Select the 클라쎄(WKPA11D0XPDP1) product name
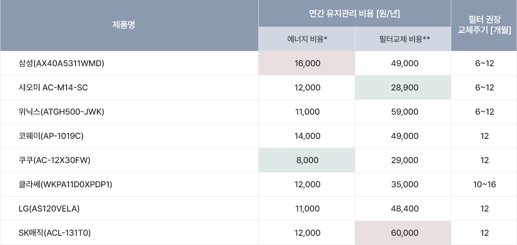 65,184
